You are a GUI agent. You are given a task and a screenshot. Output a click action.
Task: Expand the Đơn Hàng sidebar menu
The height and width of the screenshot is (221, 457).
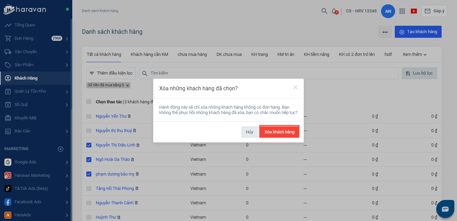[x=67, y=38]
